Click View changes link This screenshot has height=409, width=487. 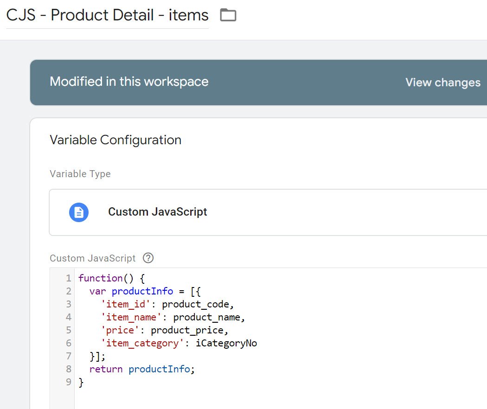tap(442, 83)
